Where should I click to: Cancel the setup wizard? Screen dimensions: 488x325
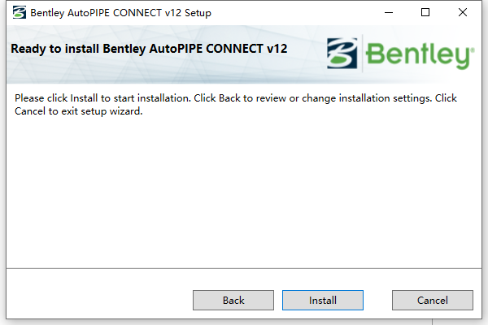pos(433,300)
